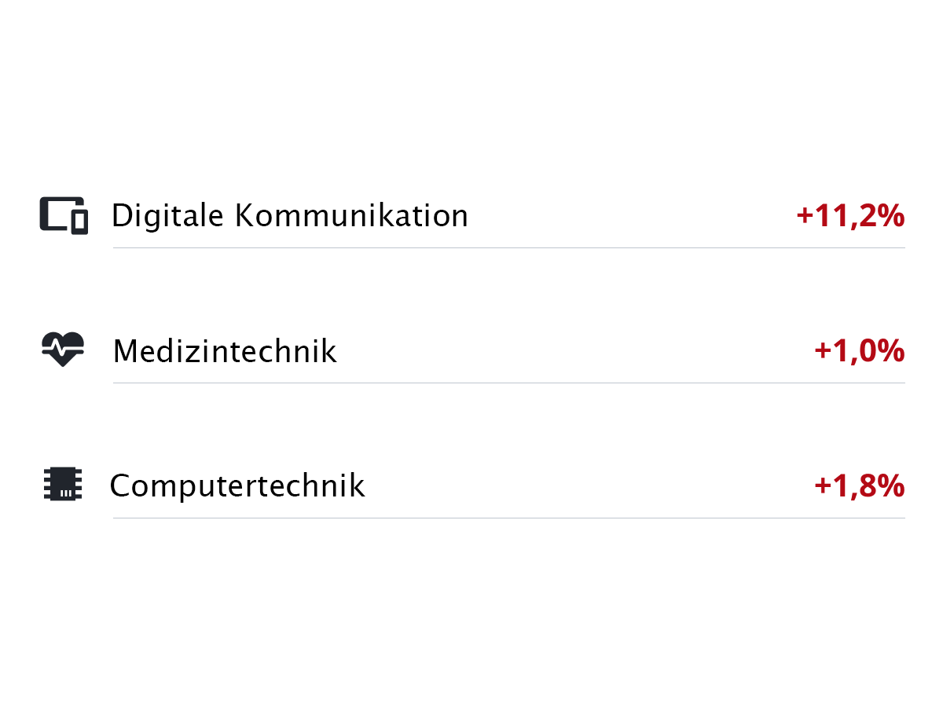Click the divider line below Computertechnik

508,518
